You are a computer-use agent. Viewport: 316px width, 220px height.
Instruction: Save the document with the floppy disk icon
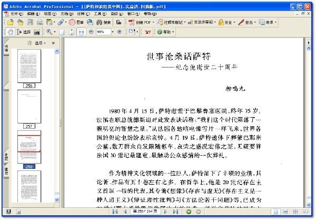(x=30, y=22)
